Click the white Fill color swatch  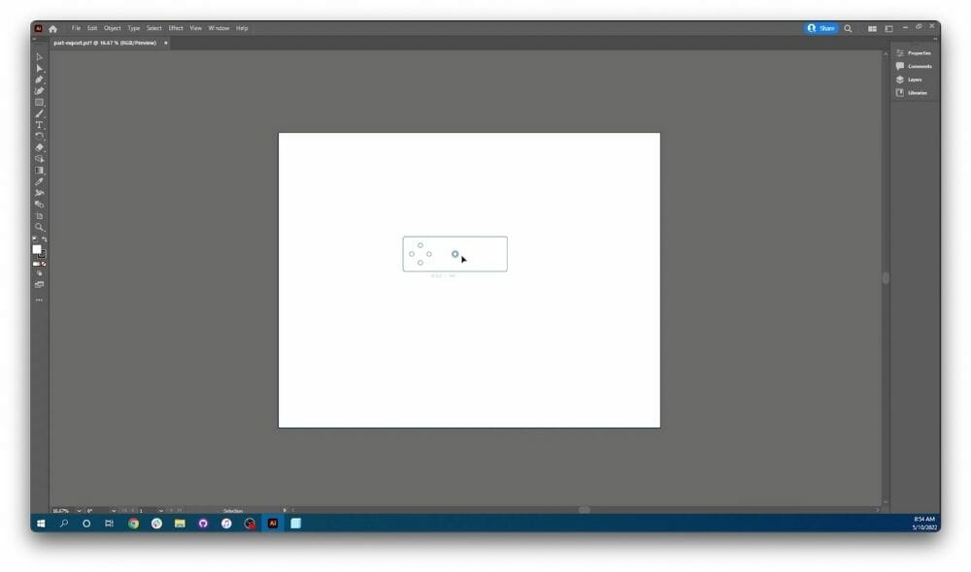point(37,249)
